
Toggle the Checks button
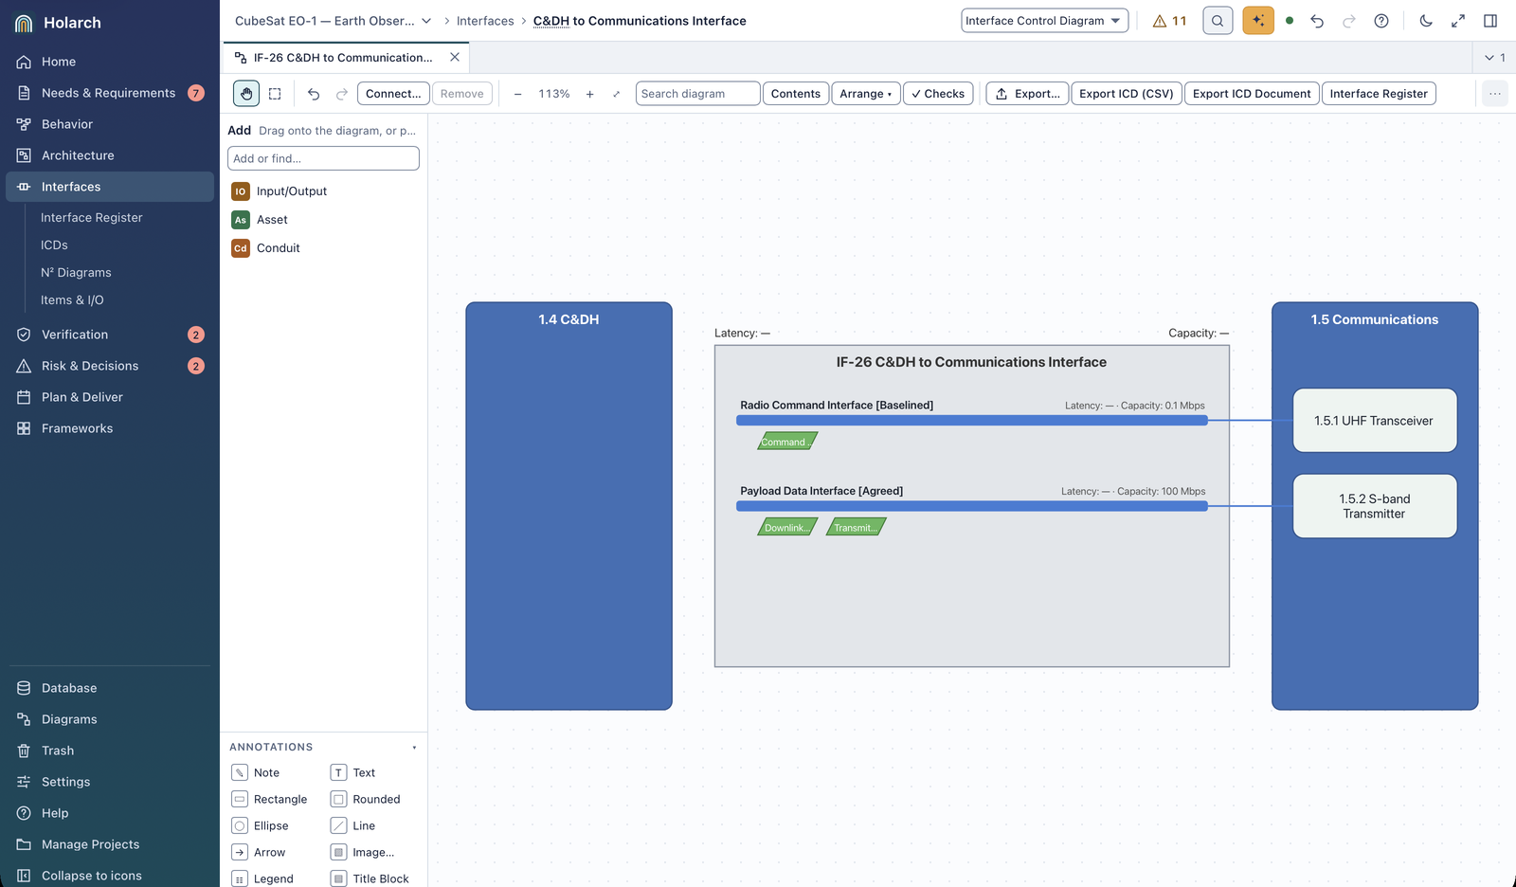click(938, 94)
